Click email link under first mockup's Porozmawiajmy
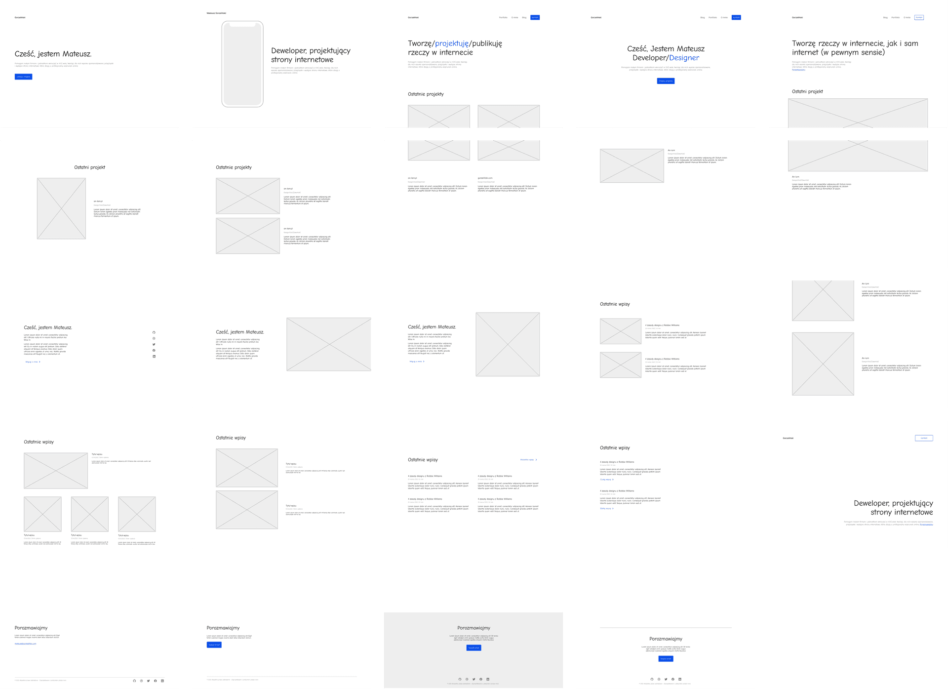This screenshot has width=948, height=689. (x=25, y=644)
